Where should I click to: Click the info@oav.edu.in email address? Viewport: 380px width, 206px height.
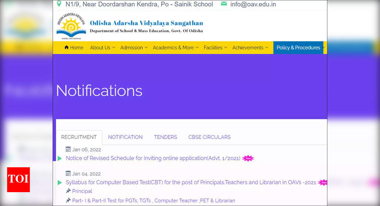253,4
